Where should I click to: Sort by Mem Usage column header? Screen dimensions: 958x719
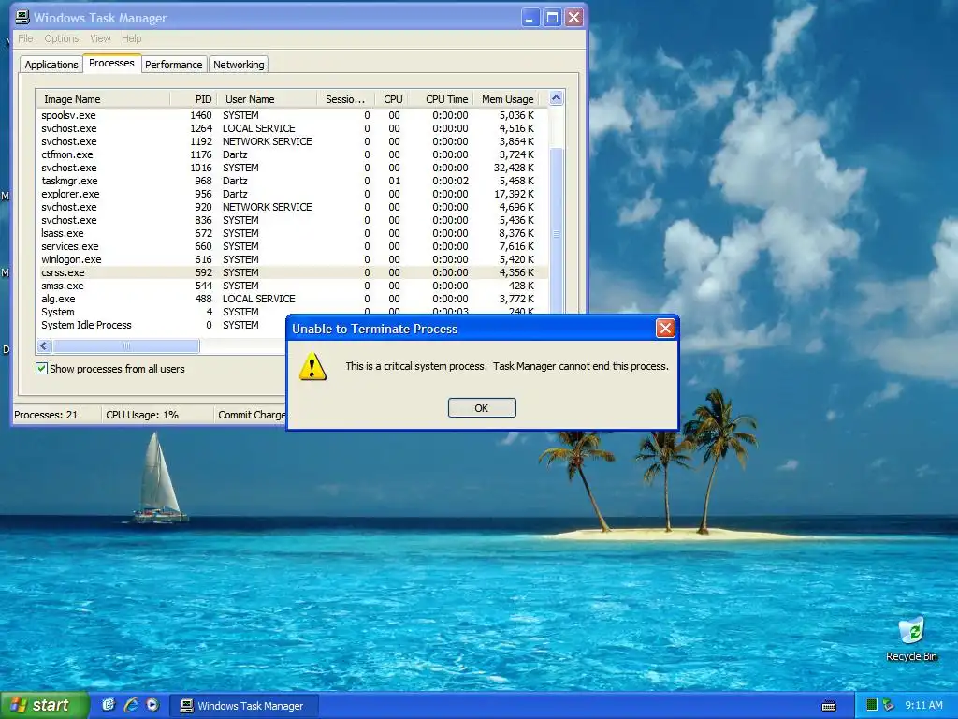[x=506, y=99]
